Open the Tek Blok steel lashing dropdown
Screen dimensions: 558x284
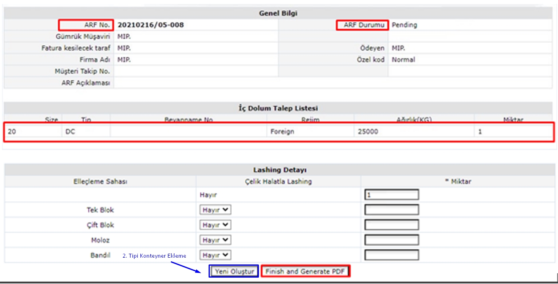(215, 210)
